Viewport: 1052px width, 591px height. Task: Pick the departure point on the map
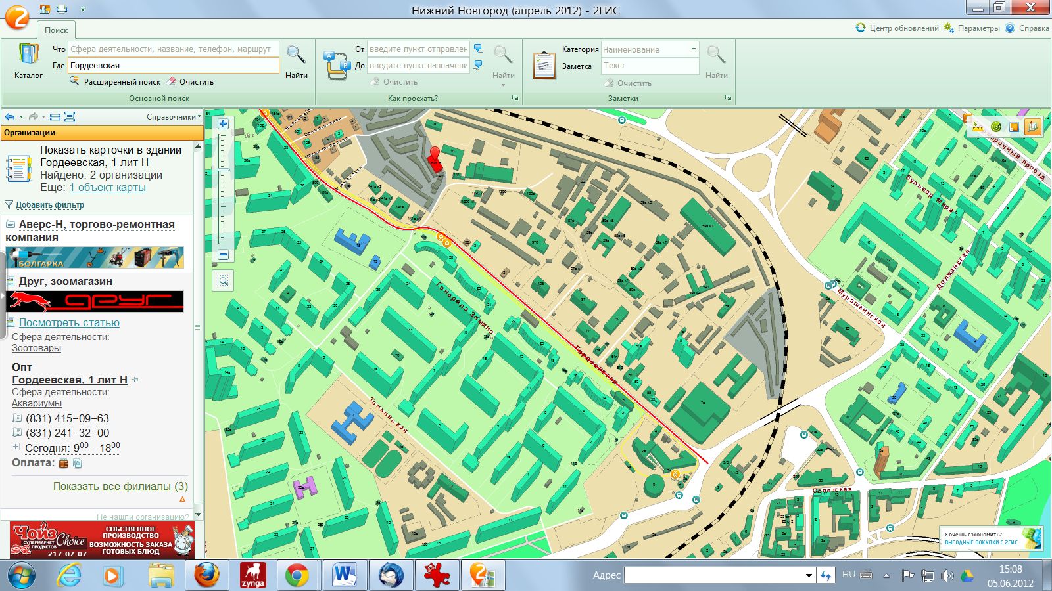click(478, 49)
